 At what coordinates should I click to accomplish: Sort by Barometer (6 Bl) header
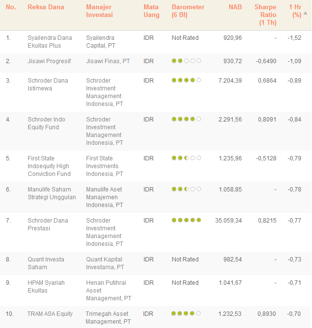click(x=188, y=11)
